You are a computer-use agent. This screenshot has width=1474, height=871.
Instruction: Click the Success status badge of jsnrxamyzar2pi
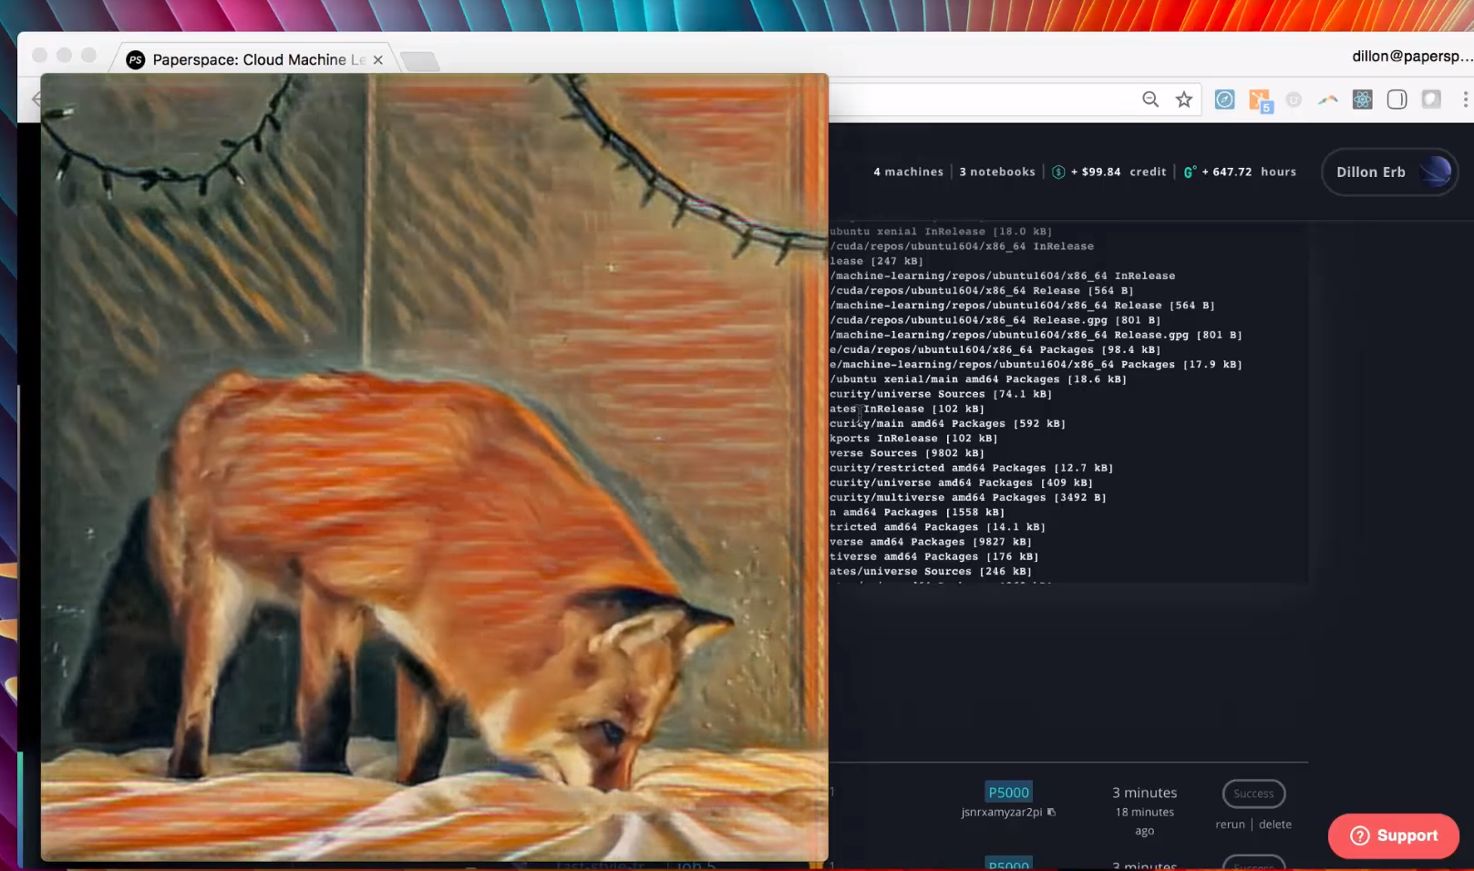[1253, 793]
